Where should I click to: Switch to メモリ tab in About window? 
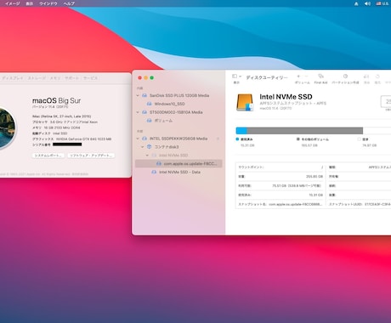click(x=55, y=78)
